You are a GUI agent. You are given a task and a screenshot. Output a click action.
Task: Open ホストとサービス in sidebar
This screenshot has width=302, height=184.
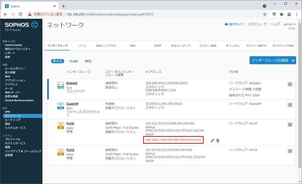15,143
